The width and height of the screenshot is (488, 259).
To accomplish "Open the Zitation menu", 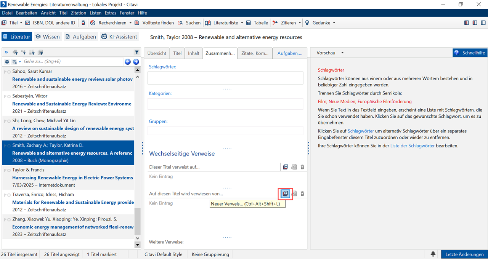I will click(x=79, y=13).
